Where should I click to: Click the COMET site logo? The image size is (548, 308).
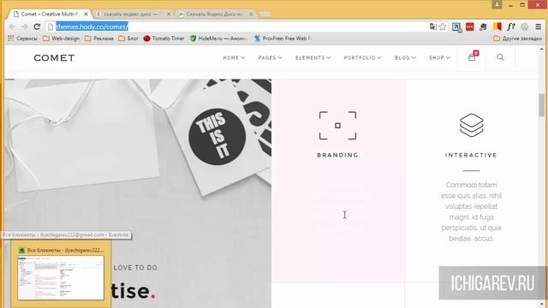54,57
